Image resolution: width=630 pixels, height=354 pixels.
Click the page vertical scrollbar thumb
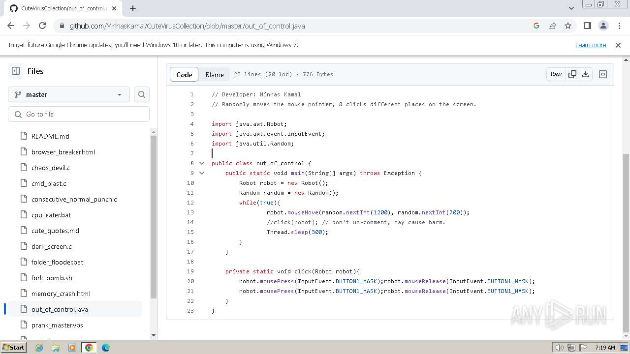pos(626,242)
